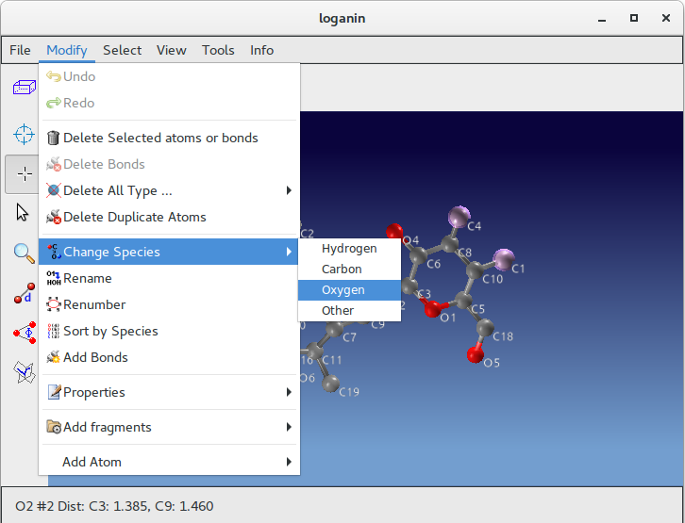Click the Rename menu icon
The width and height of the screenshot is (685, 523).
(x=54, y=278)
